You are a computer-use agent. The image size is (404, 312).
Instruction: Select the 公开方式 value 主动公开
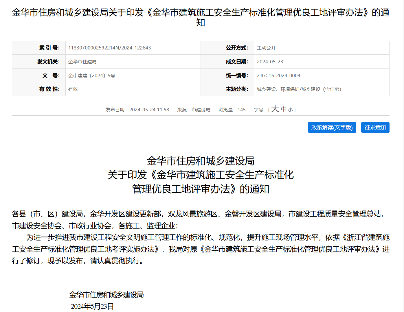click(266, 48)
